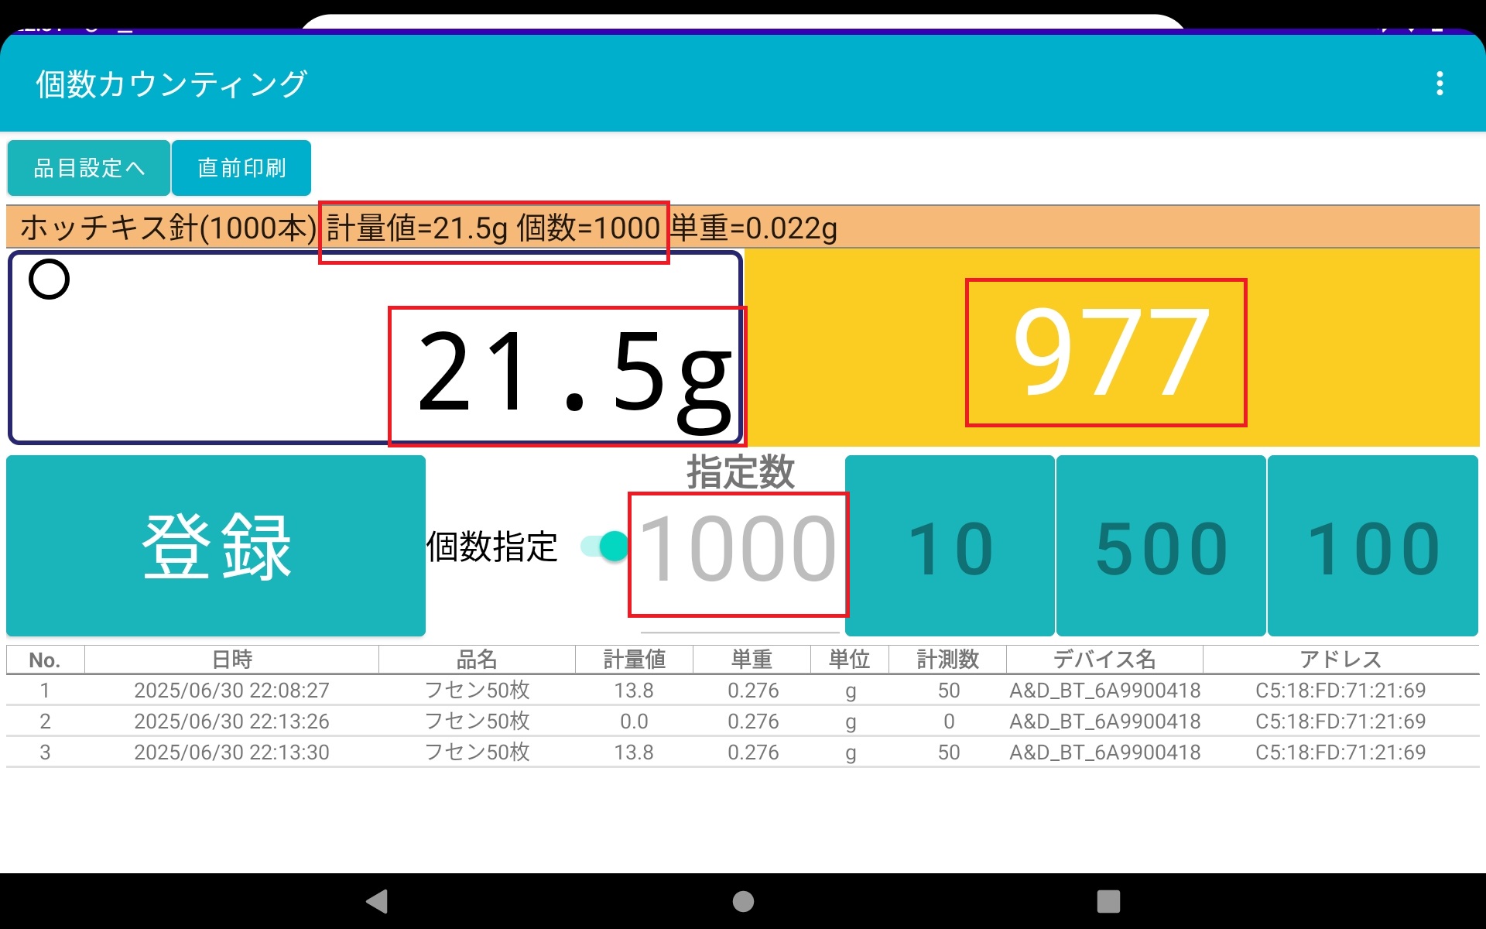Tap the Android home circle icon
Image resolution: width=1486 pixels, height=929 pixels.
(743, 901)
